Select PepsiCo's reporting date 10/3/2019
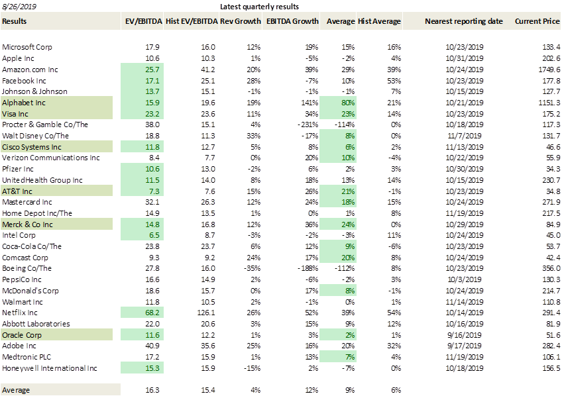562x396 pixels. tap(465, 279)
